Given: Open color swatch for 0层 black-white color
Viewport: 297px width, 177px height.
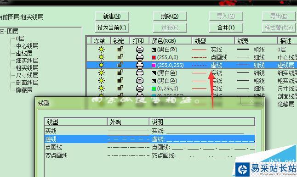Looking at the screenshot, I should [154, 50].
